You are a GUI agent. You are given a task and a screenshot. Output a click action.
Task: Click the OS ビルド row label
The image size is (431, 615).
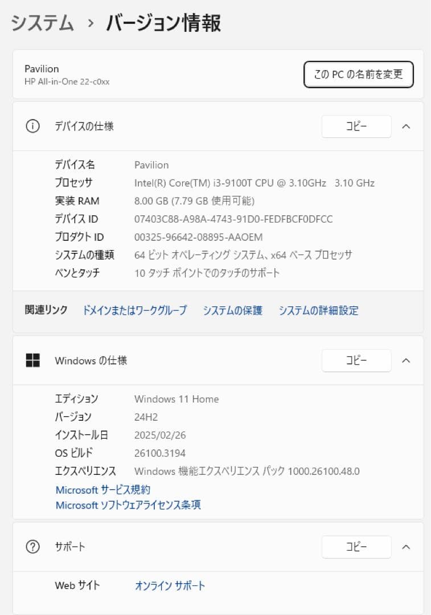(x=73, y=453)
